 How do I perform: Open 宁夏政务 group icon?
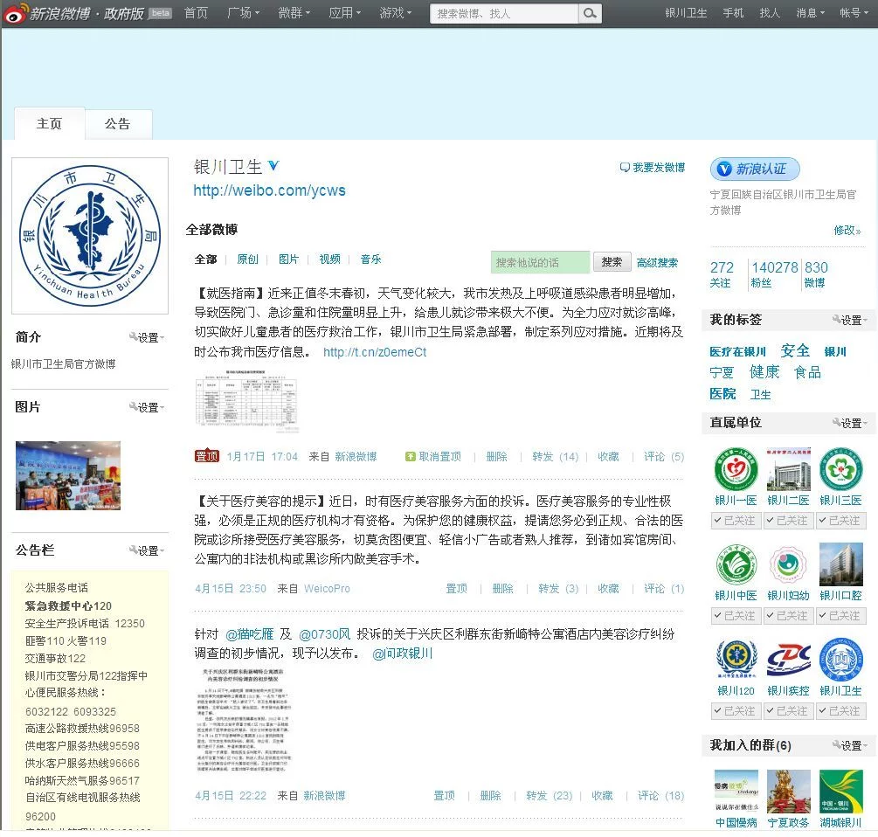(x=788, y=792)
